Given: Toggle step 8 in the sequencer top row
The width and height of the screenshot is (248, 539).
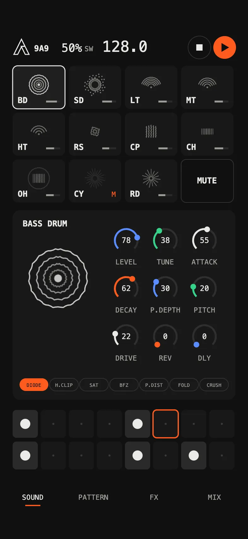Looking at the screenshot, I should (x=222, y=424).
